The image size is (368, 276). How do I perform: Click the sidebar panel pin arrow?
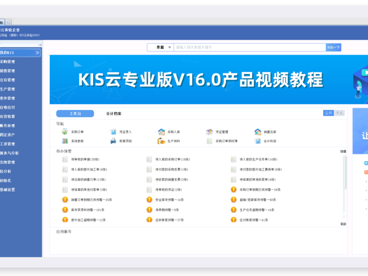point(40,45)
